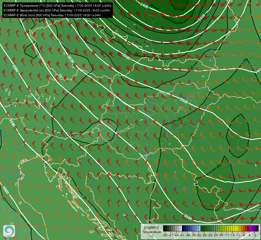Click the -11 label on the color scale

238,235
